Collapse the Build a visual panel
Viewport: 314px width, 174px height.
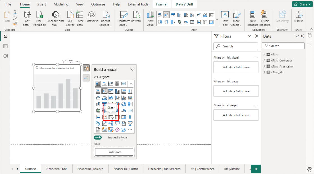(132, 69)
